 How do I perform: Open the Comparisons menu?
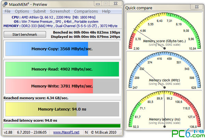coord(86,11)
